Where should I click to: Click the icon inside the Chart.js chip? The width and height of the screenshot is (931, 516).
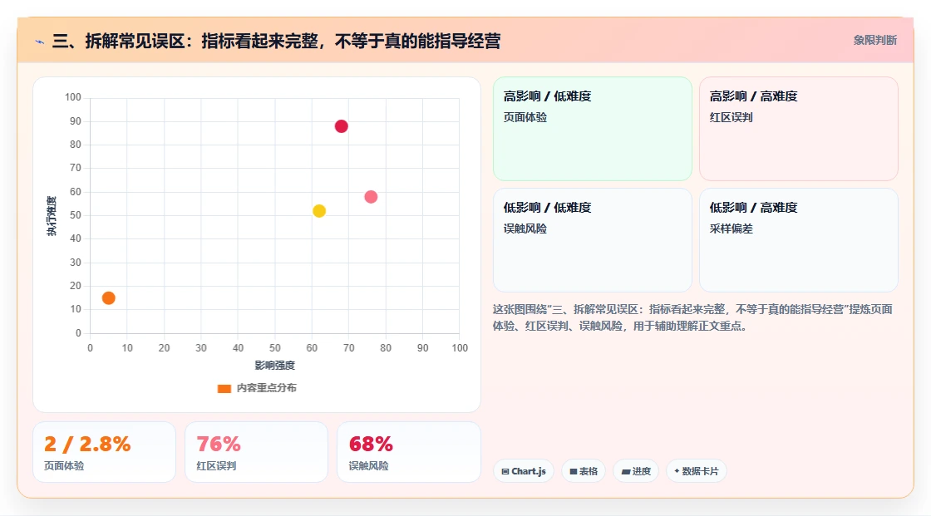[505, 471]
